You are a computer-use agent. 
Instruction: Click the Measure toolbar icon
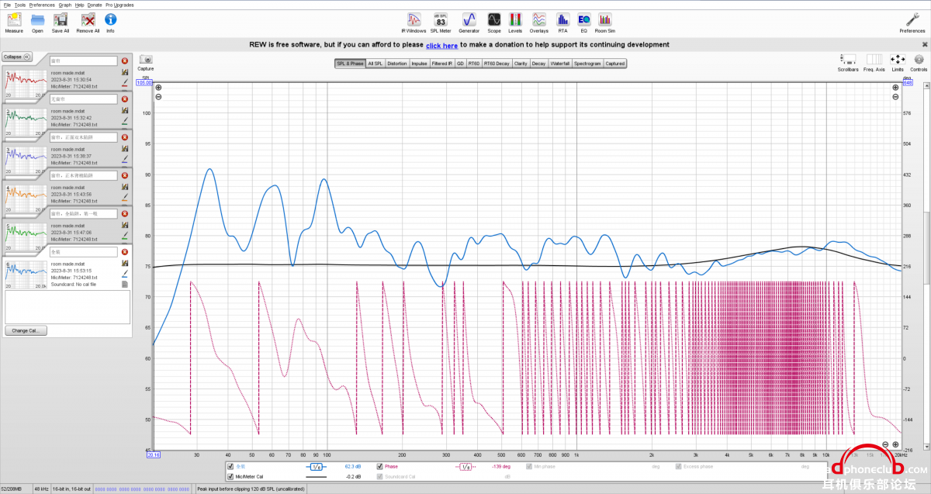[x=13, y=19]
